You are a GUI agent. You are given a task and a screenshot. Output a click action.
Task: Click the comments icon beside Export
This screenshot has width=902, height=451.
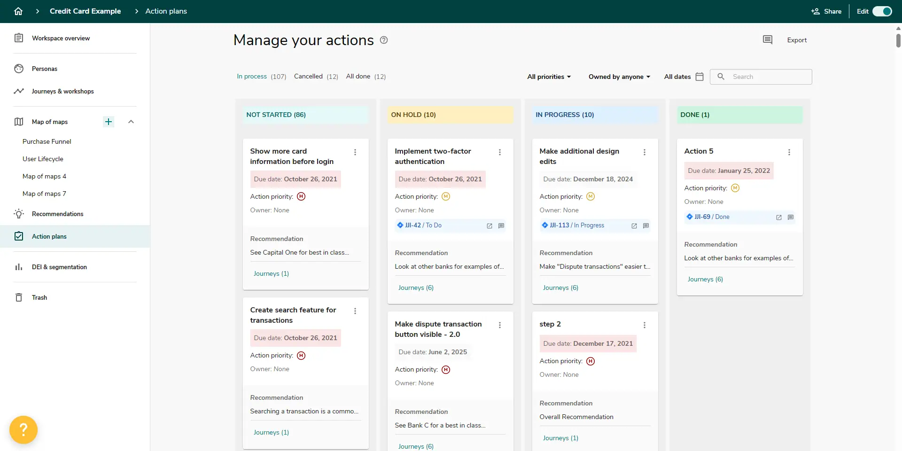[x=768, y=39]
